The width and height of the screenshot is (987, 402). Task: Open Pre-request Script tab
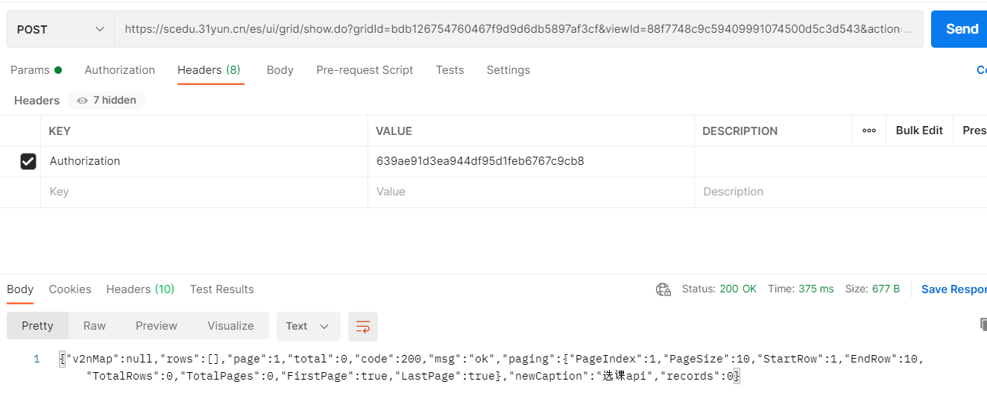point(365,70)
